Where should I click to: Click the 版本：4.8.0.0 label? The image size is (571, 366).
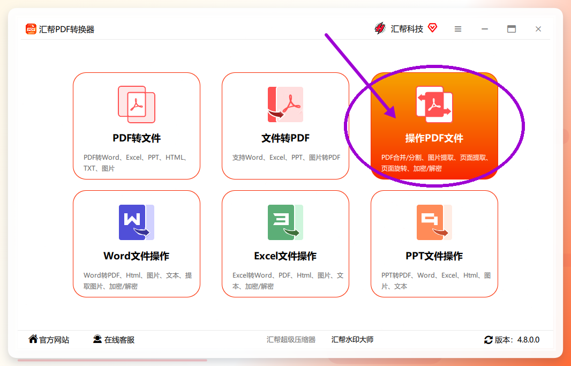(517, 340)
